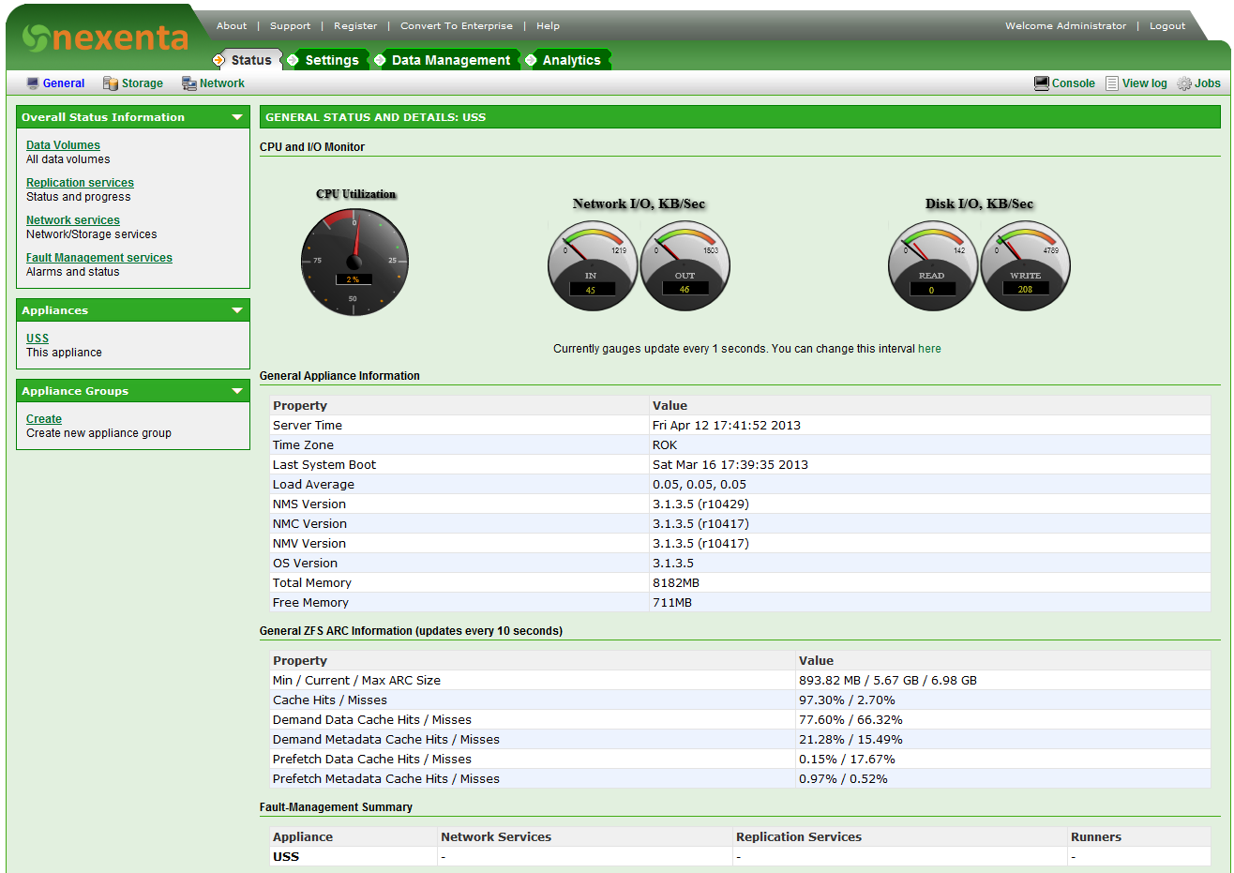Click the Jobs gear icon
The height and width of the screenshot is (873, 1234).
1184,83
